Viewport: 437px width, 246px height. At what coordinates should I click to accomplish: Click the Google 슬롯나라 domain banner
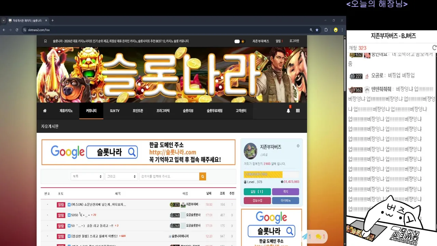click(x=138, y=152)
